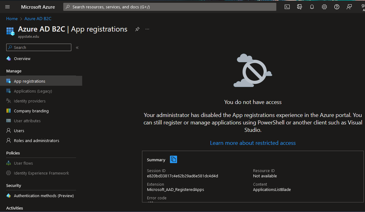Click the Security section header
The width and height of the screenshot is (365, 212).
coord(14,185)
